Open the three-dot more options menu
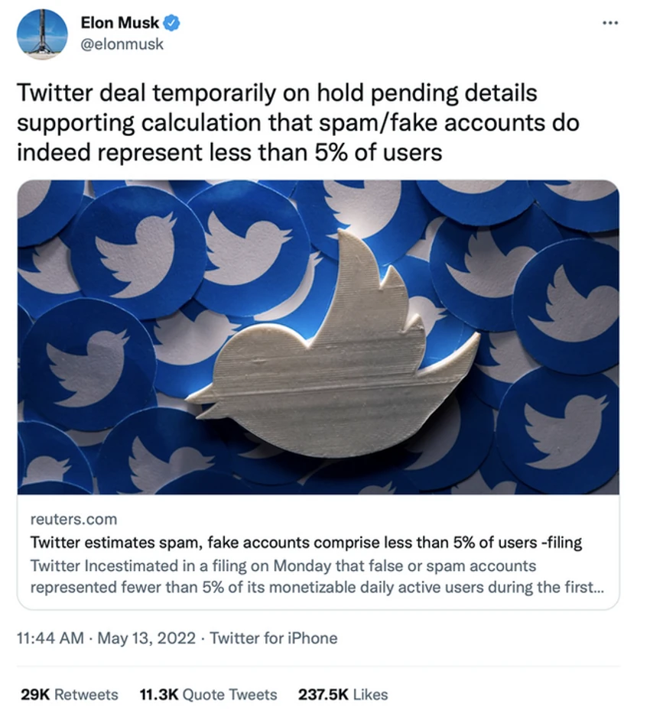This screenshot has width=650, height=723. [609, 23]
